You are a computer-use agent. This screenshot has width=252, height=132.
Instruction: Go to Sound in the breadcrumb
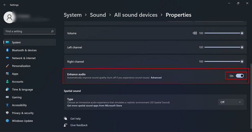coord(98,15)
